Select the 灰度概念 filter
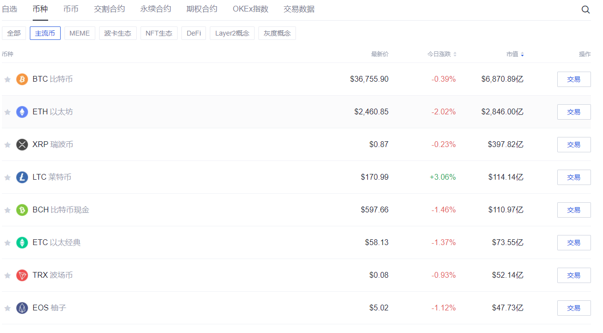 pos(277,33)
